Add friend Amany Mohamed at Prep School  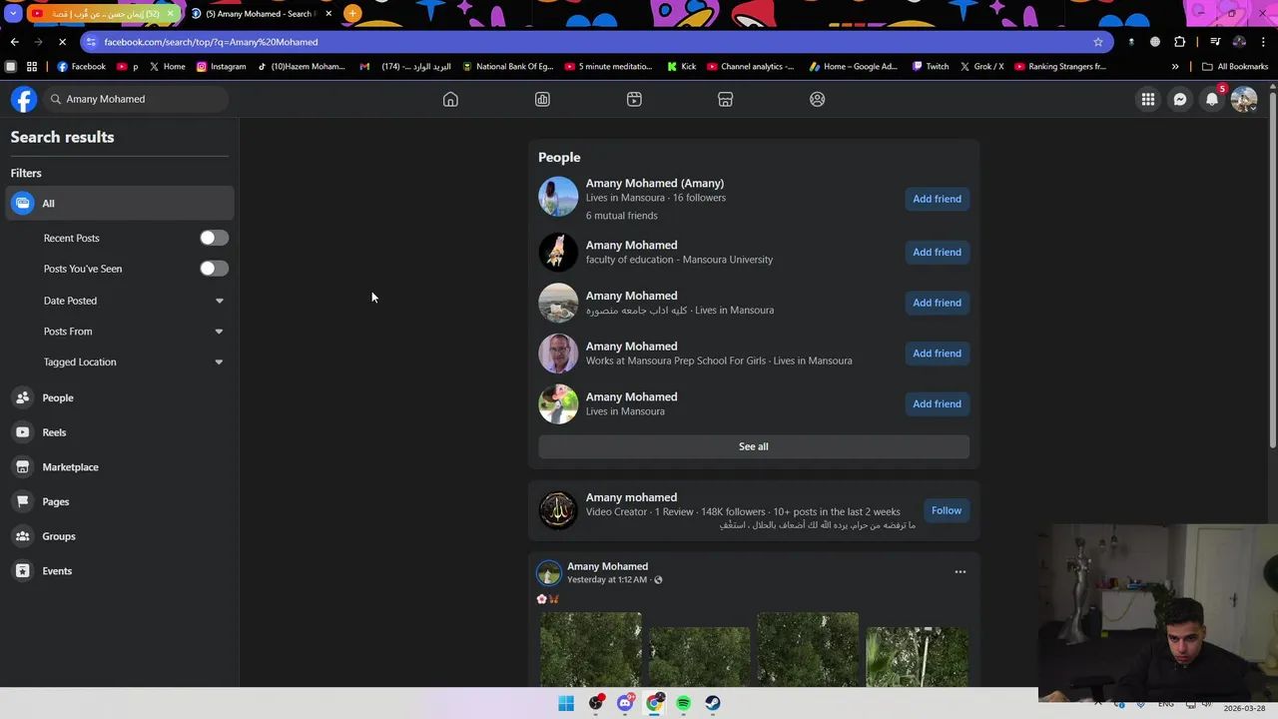(x=937, y=354)
